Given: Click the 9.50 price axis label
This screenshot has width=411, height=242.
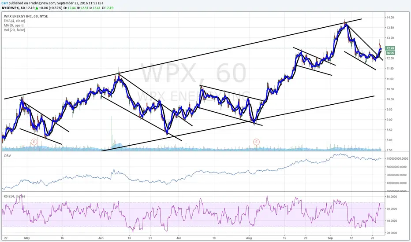Looking at the screenshot, I should pyautogui.click(x=390, y=110).
